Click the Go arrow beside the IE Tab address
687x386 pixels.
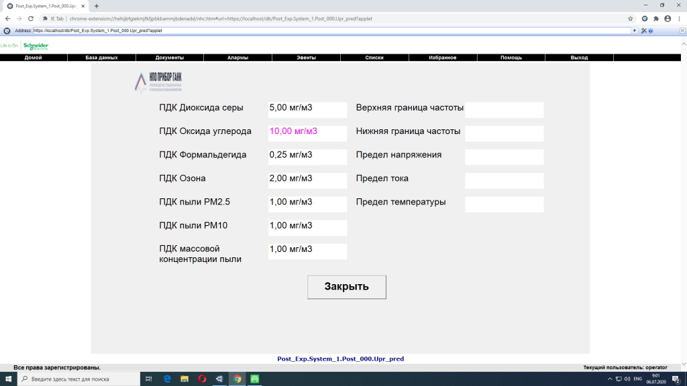click(x=635, y=30)
